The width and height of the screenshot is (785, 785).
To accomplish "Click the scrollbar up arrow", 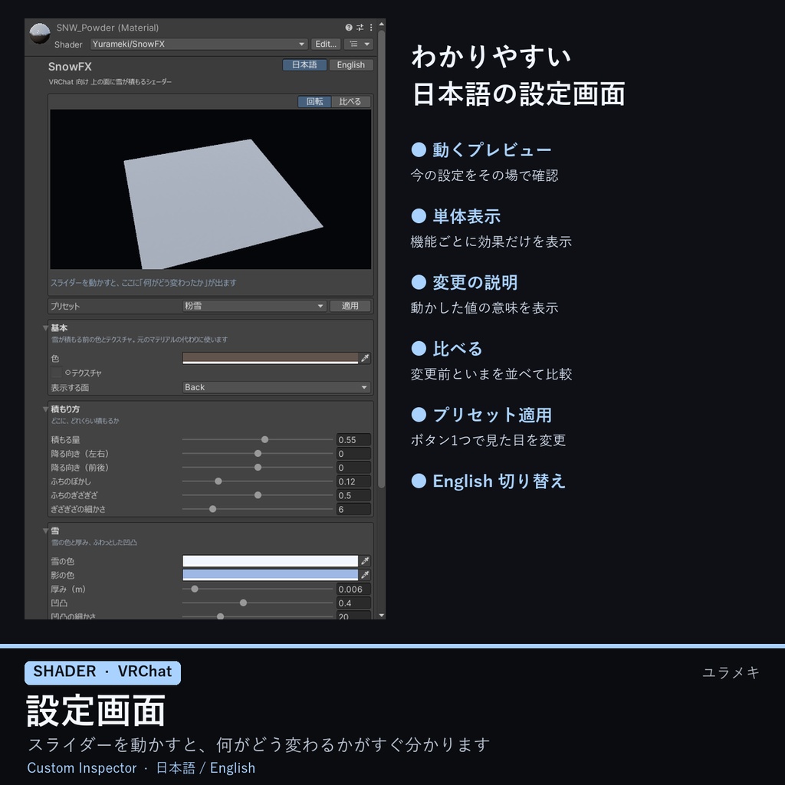I will (x=382, y=24).
